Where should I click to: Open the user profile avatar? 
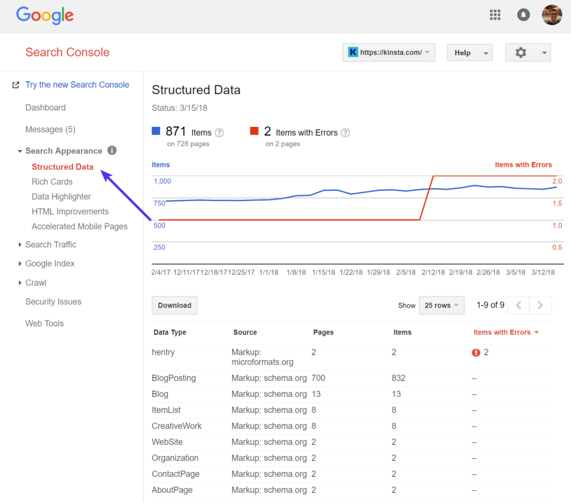[x=551, y=15]
